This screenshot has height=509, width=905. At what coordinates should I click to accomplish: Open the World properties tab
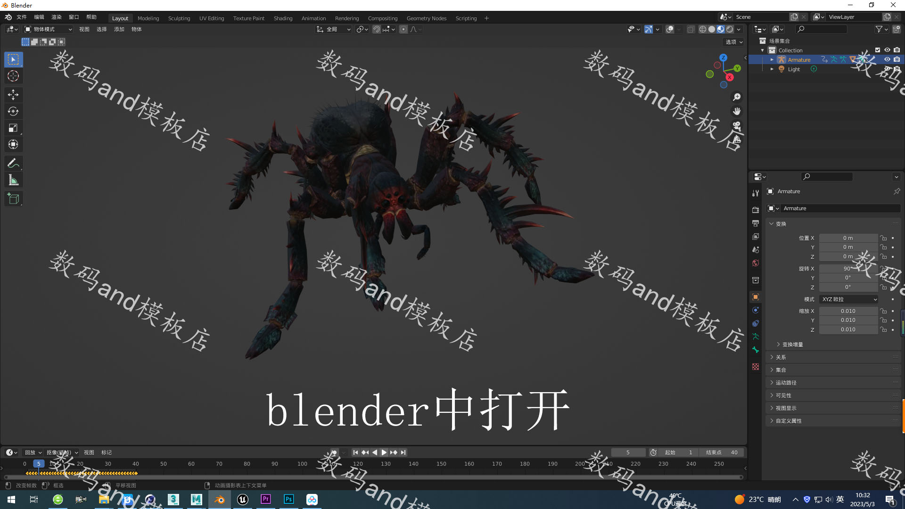pos(756,263)
